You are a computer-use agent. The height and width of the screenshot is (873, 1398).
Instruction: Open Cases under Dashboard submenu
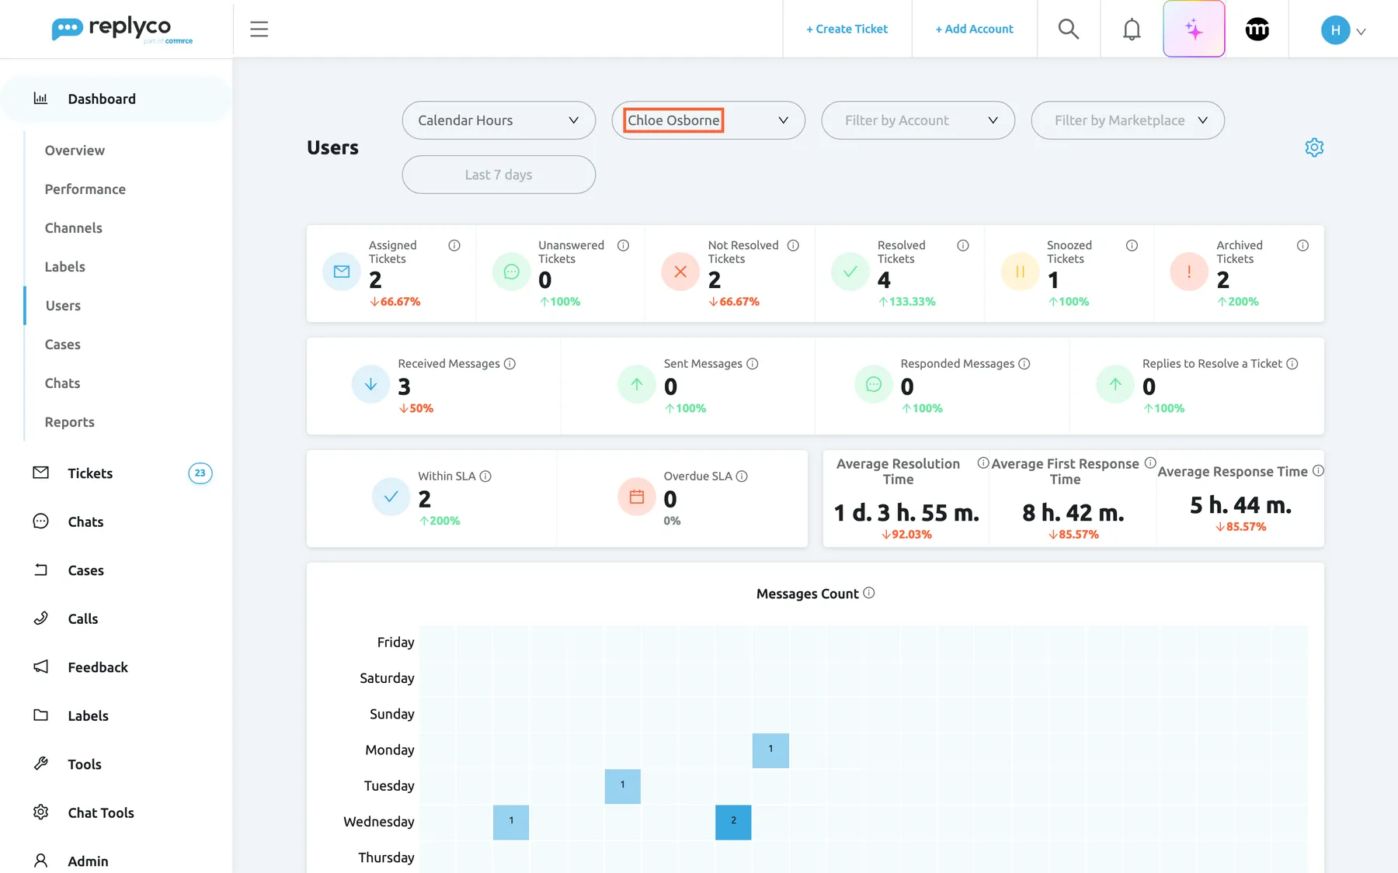[63, 345]
